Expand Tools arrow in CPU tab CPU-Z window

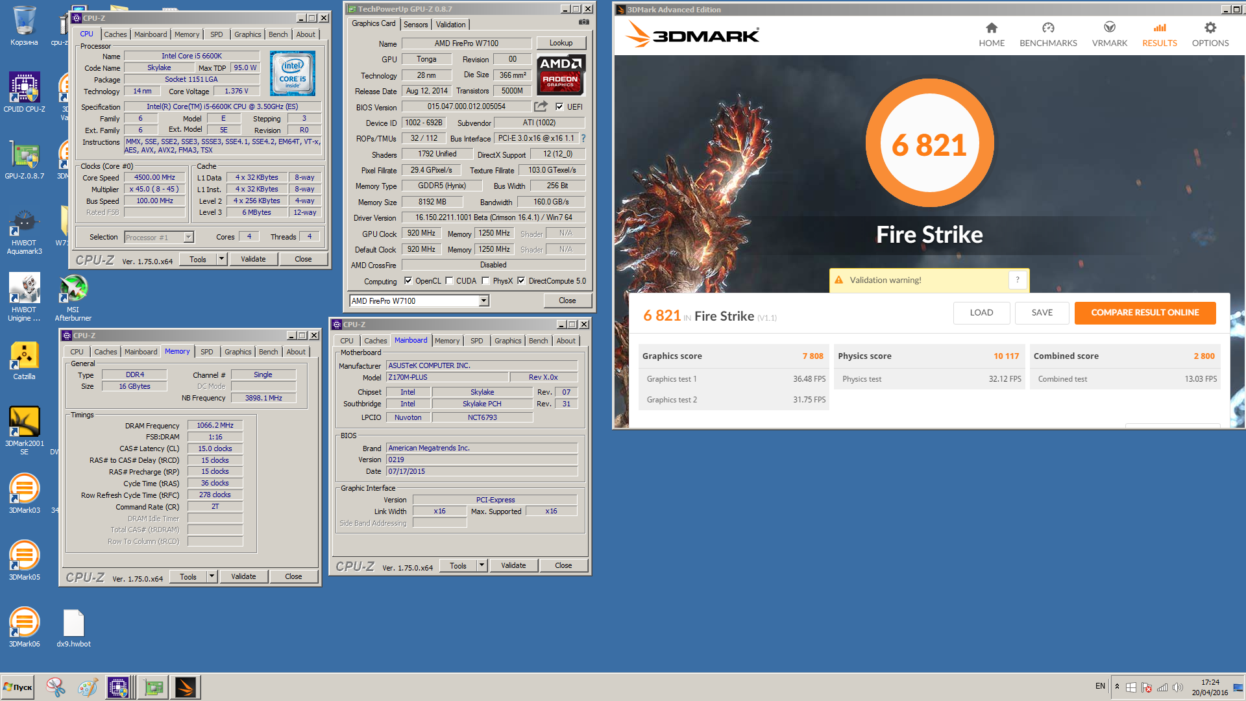coord(221,259)
